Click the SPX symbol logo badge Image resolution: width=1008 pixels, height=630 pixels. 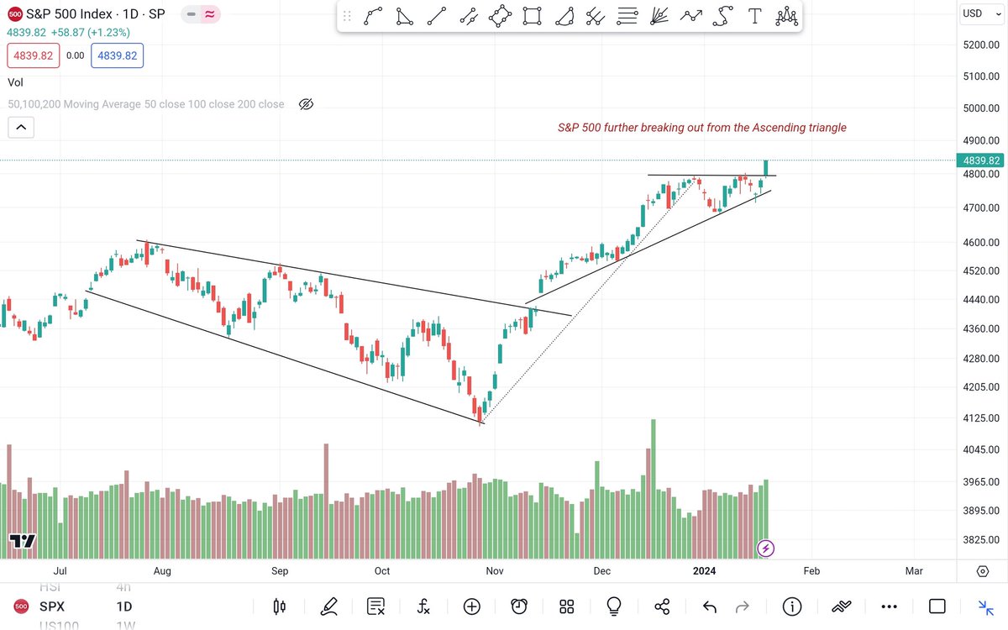[x=19, y=606]
